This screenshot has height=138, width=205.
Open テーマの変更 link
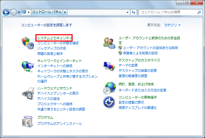[128, 65]
